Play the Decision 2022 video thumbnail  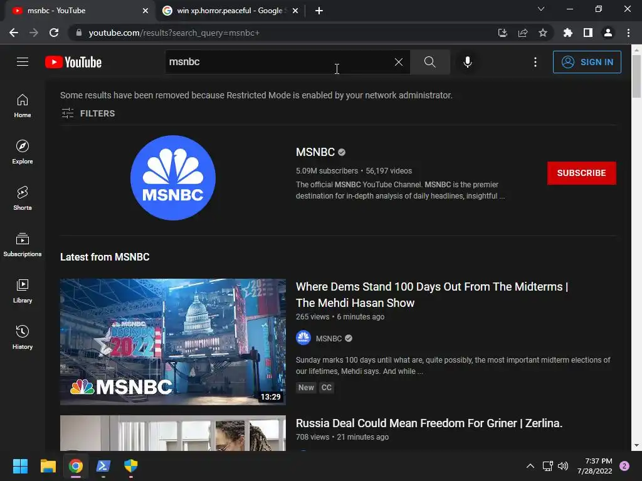173,342
